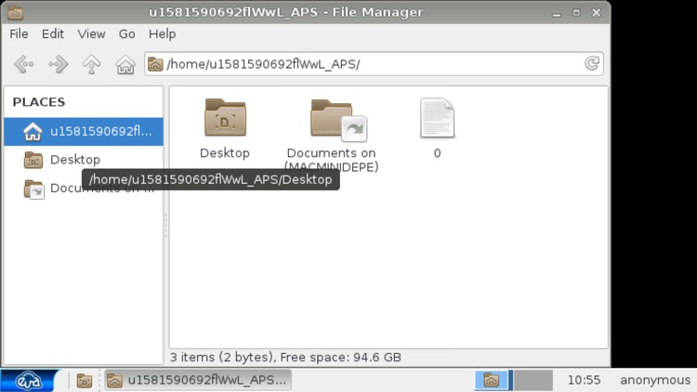Go to home folder via toolbar house icon
Viewport: 697px width, 392px height.
click(125, 64)
